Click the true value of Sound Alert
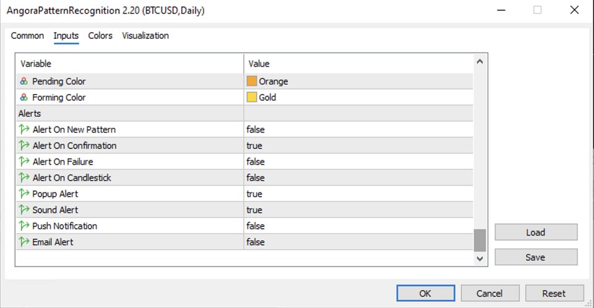 coord(254,210)
